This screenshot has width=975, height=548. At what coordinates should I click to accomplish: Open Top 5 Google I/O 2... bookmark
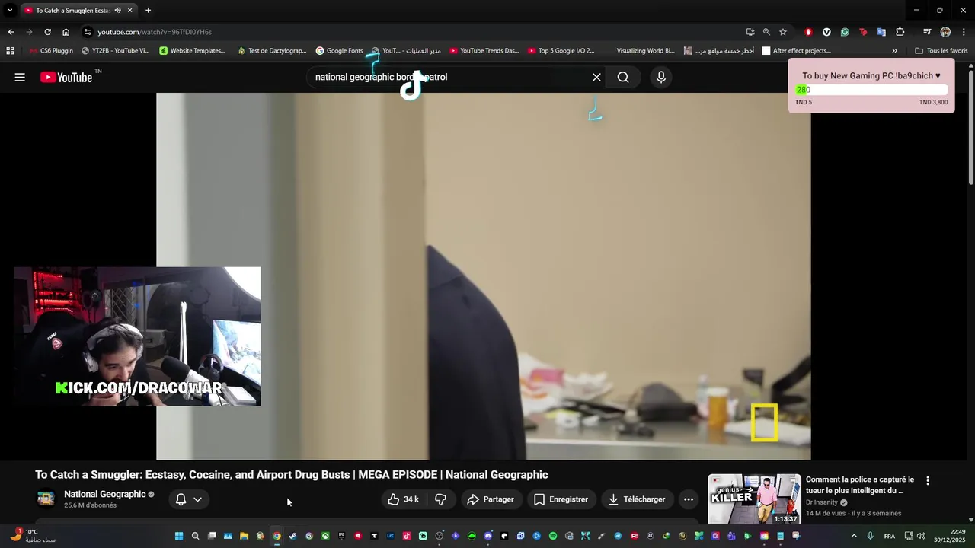561,51
